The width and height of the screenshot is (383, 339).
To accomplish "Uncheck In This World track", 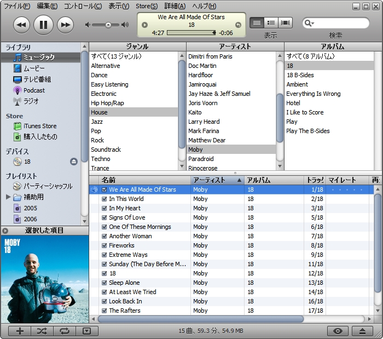I will (105, 199).
